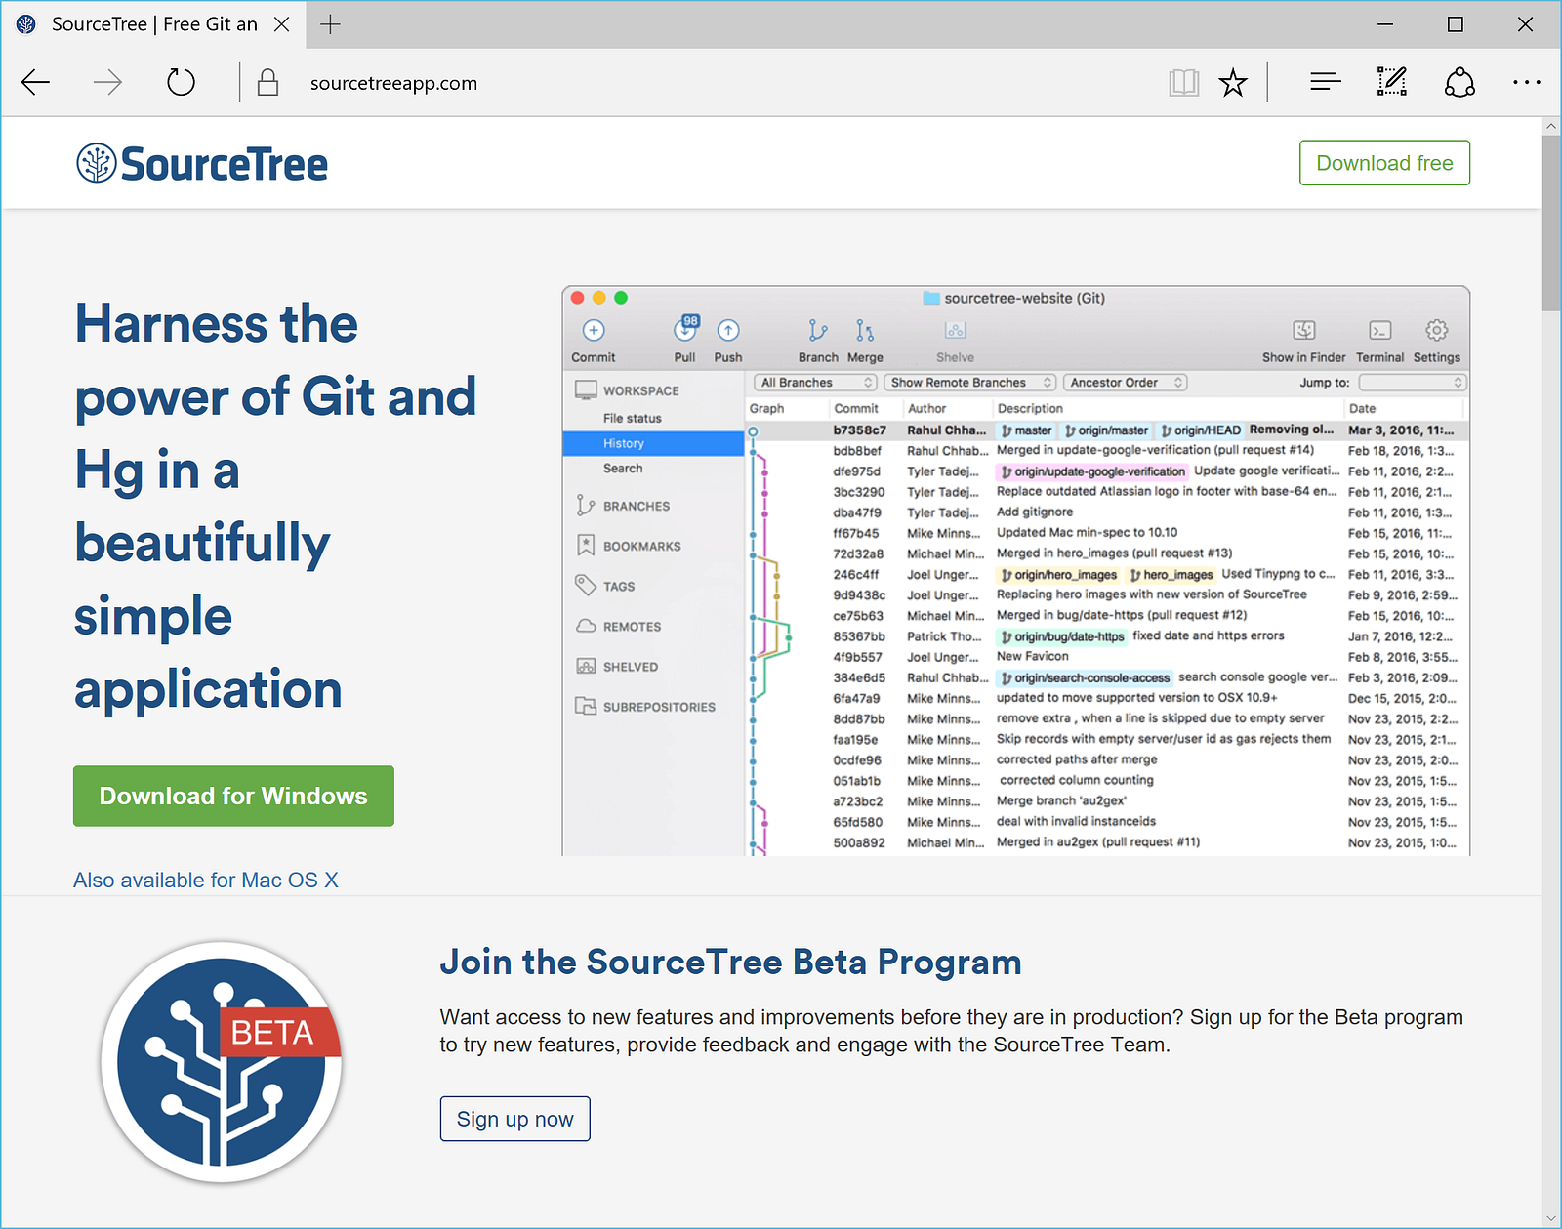Image resolution: width=1562 pixels, height=1229 pixels.
Task: Expand WORKSPACE section
Action: (640, 390)
